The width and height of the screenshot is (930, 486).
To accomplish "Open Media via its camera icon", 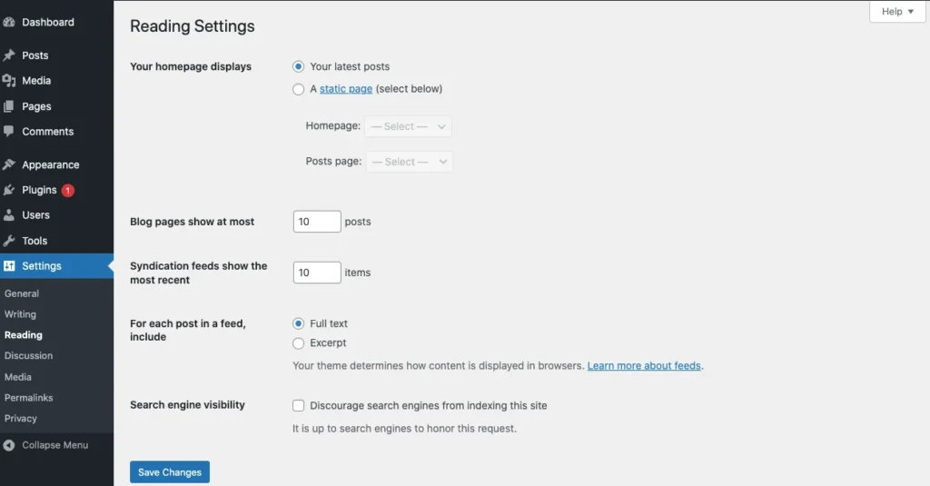I will pyautogui.click(x=9, y=81).
